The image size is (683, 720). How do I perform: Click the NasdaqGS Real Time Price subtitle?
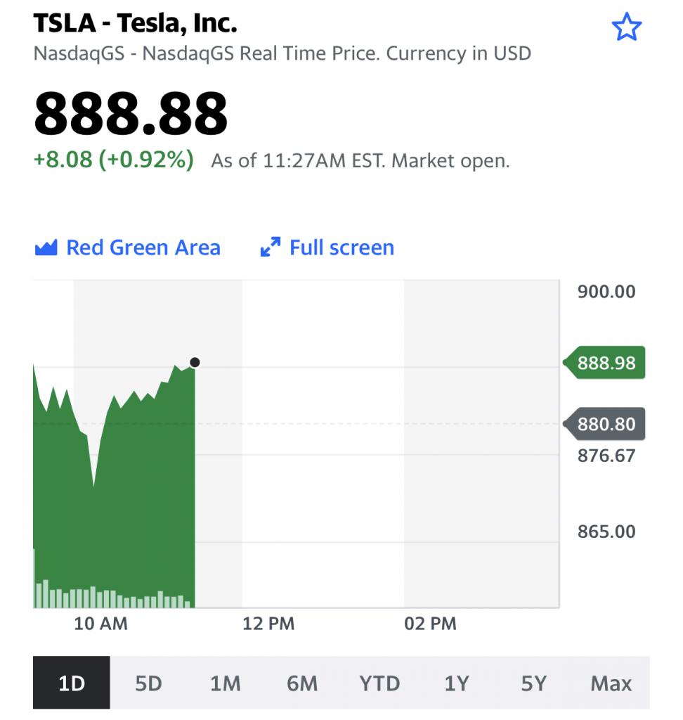click(282, 53)
